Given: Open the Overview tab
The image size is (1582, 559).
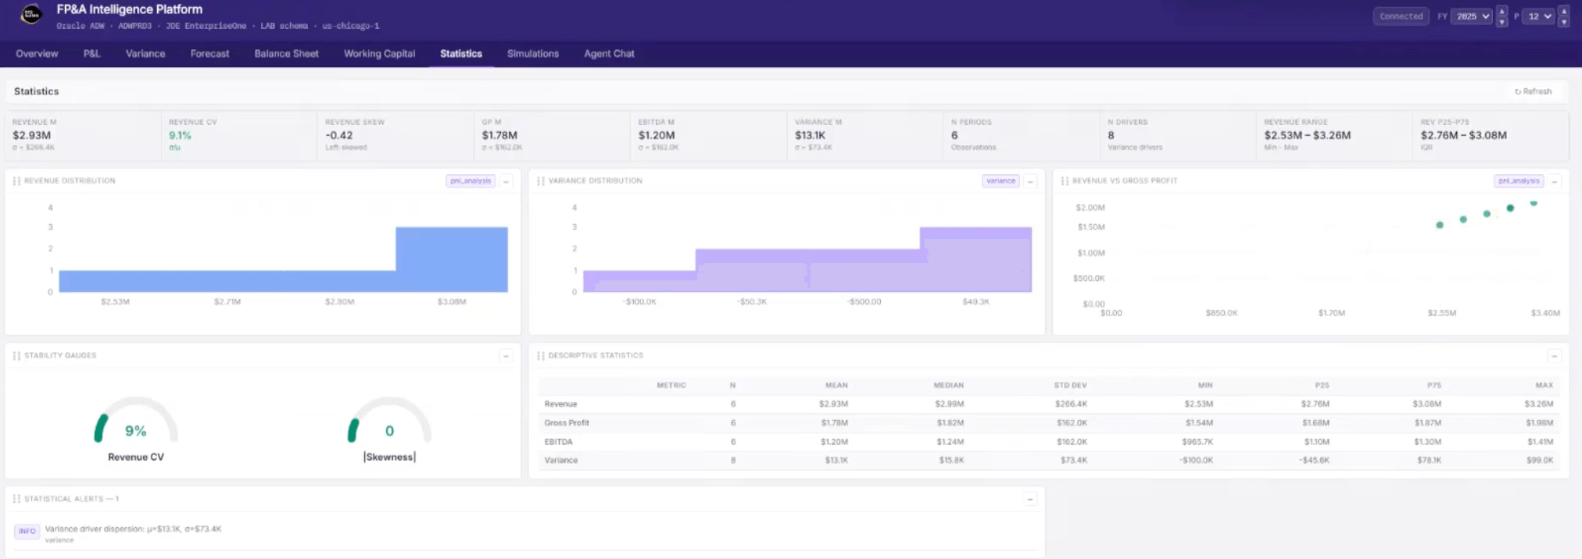Looking at the screenshot, I should click(x=37, y=54).
